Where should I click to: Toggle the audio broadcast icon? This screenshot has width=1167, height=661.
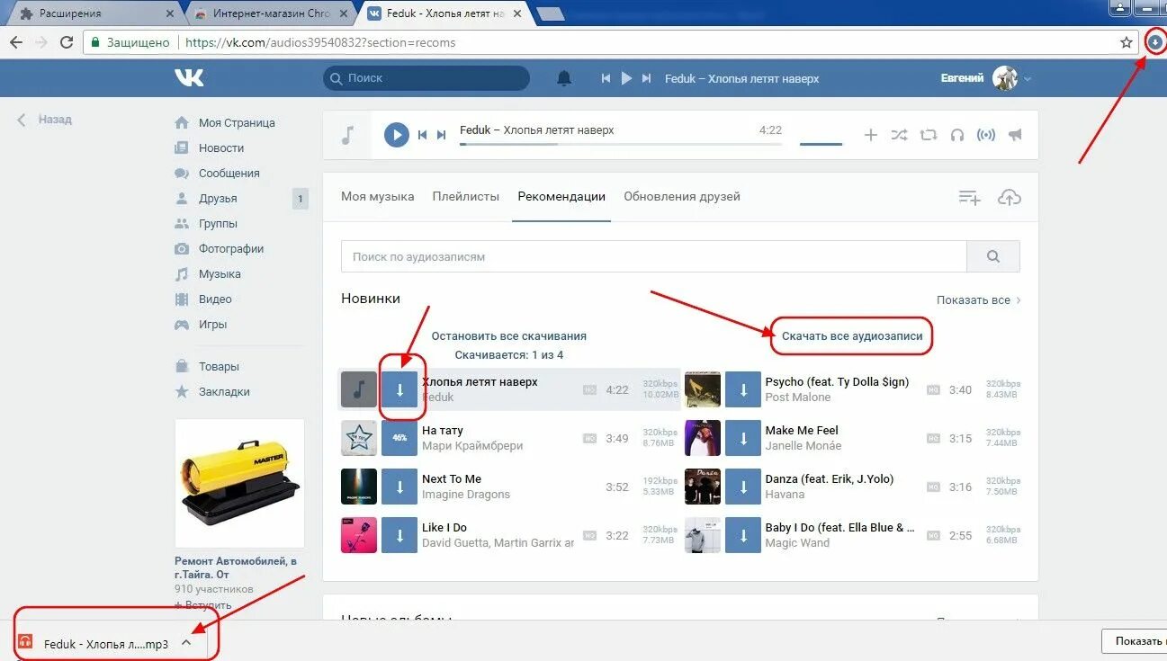(986, 135)
